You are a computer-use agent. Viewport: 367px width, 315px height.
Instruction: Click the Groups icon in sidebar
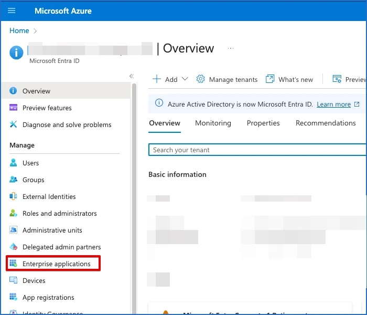point(14,180)
